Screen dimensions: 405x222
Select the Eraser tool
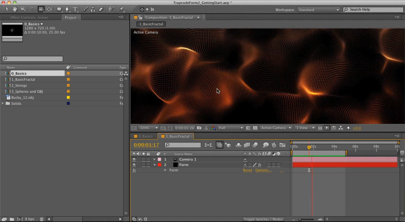[101, 9]
